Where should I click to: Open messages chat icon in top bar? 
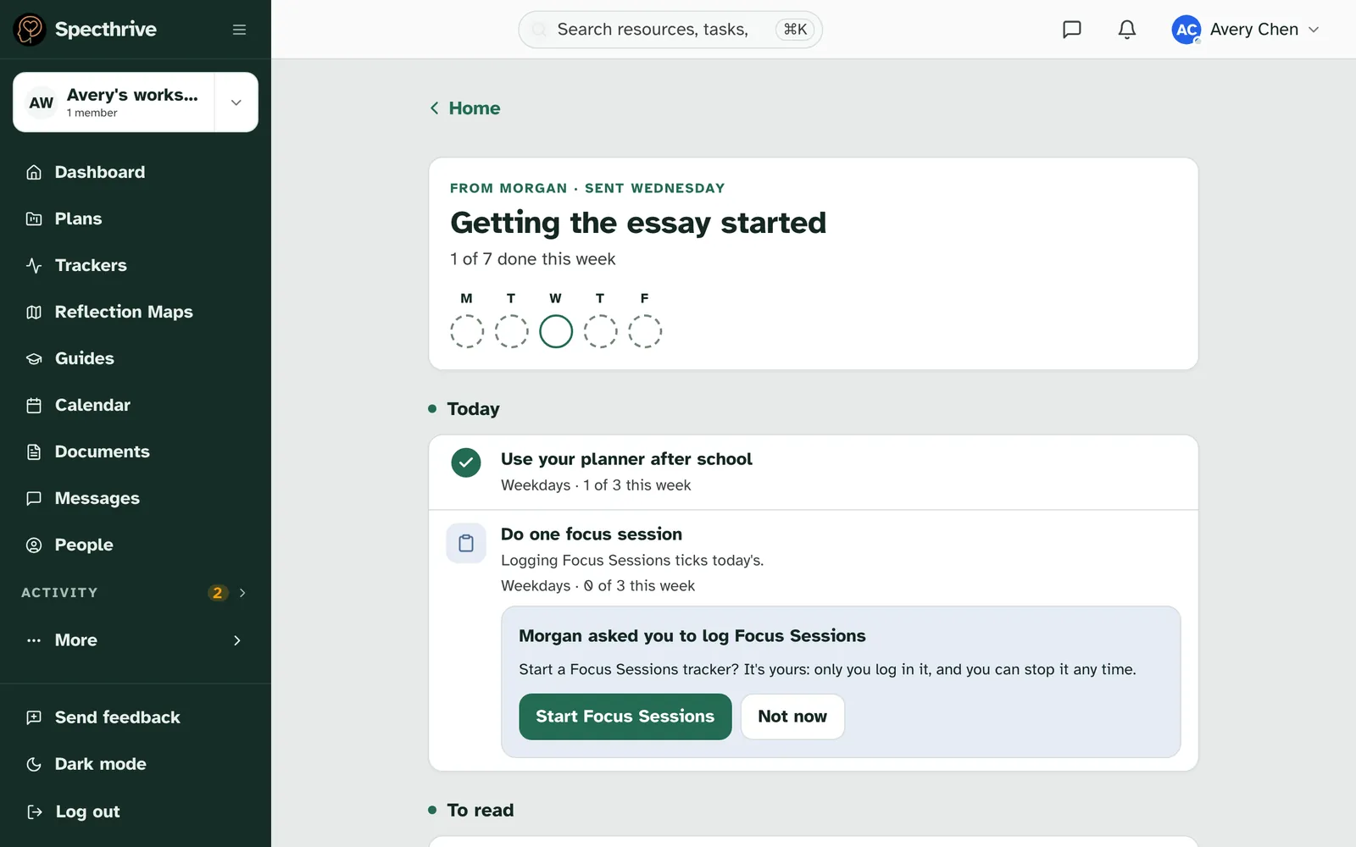tap(1072, 30)
